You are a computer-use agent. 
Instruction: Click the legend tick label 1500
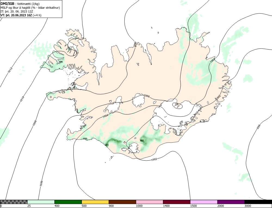click(193, 206)
